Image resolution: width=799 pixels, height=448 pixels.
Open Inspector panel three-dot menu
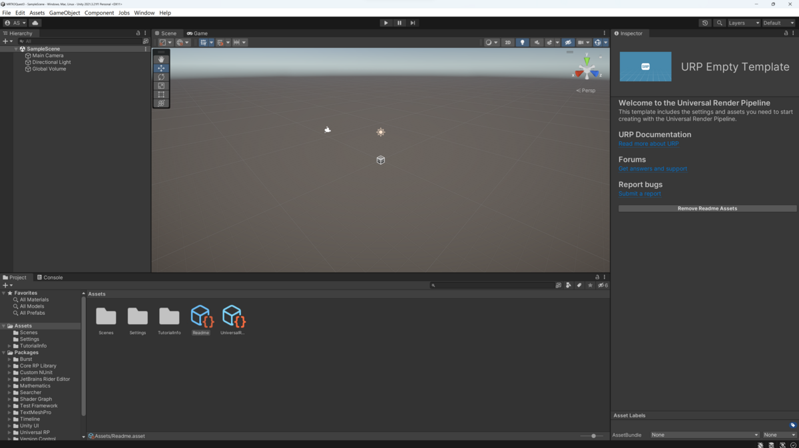[793, 33]
